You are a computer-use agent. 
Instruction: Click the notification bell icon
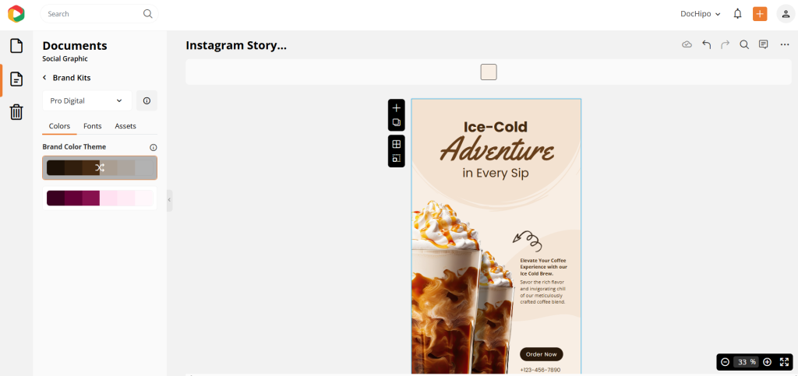[737, 14]
